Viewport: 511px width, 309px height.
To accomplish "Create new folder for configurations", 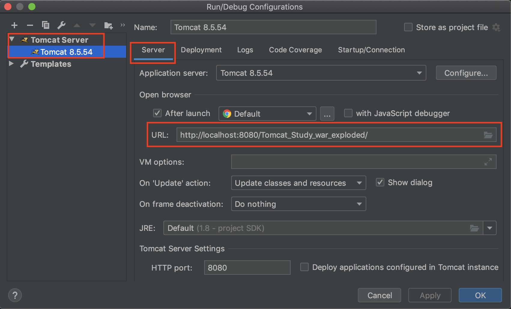I will click(x=108, y=26).
